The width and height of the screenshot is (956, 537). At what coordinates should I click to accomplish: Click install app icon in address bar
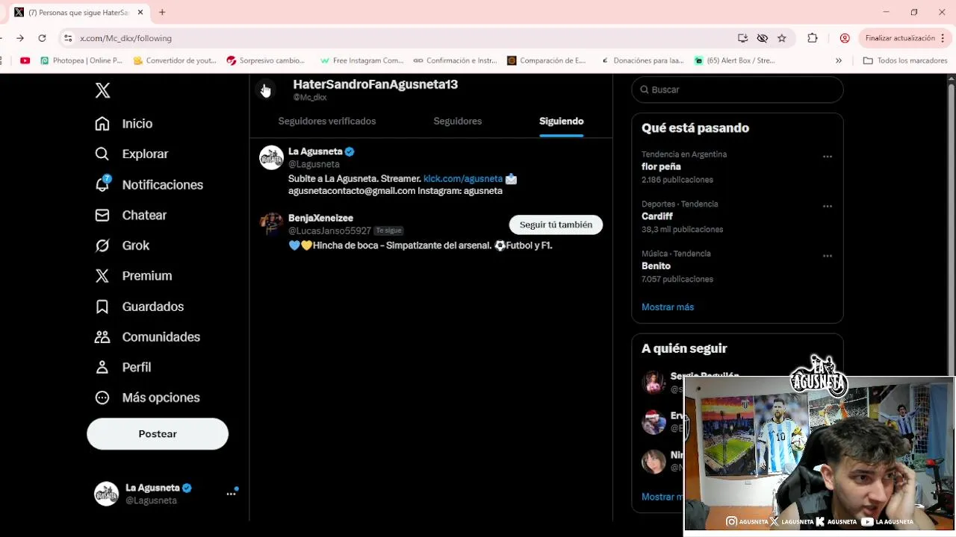pos(742,38)
